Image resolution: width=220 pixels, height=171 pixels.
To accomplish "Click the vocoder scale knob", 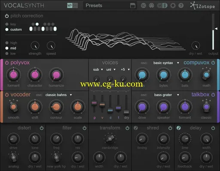I will 78,107.
